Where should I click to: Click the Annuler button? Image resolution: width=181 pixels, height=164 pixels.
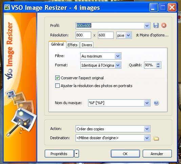click(157, 154)
